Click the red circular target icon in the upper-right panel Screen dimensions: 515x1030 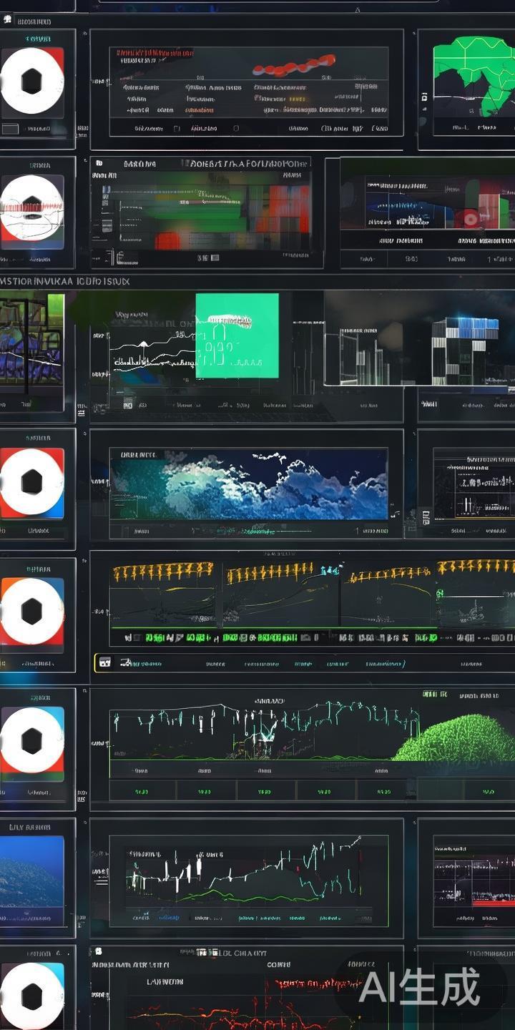coord(471,218)
